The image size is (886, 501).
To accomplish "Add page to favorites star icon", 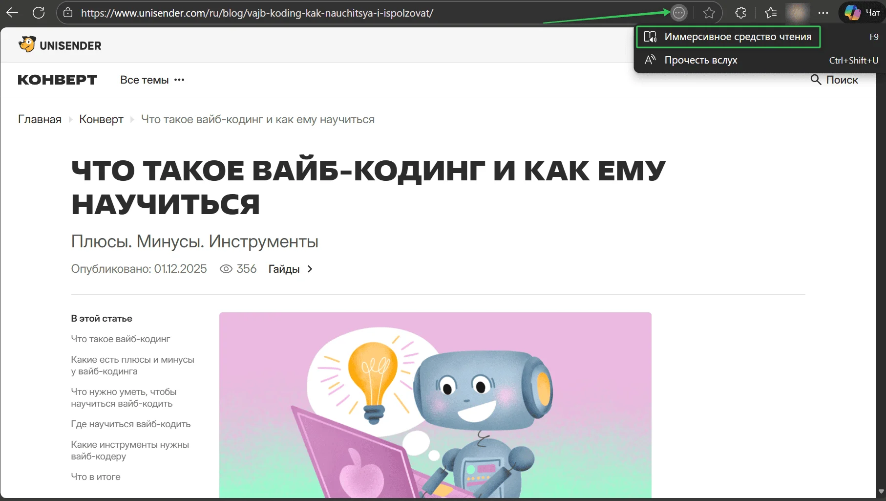I will 709,13.
